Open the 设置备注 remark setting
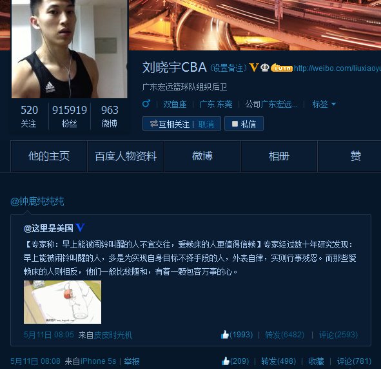This screenshot has height=369, width=381. click(228, 68)
